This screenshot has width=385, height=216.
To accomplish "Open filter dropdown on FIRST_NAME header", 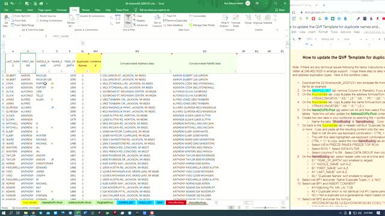I will (34, 71).
